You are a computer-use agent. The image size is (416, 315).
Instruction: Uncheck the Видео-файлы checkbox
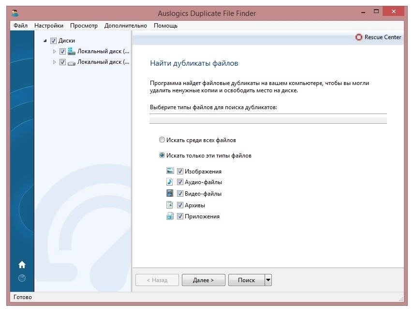(180, 193)
